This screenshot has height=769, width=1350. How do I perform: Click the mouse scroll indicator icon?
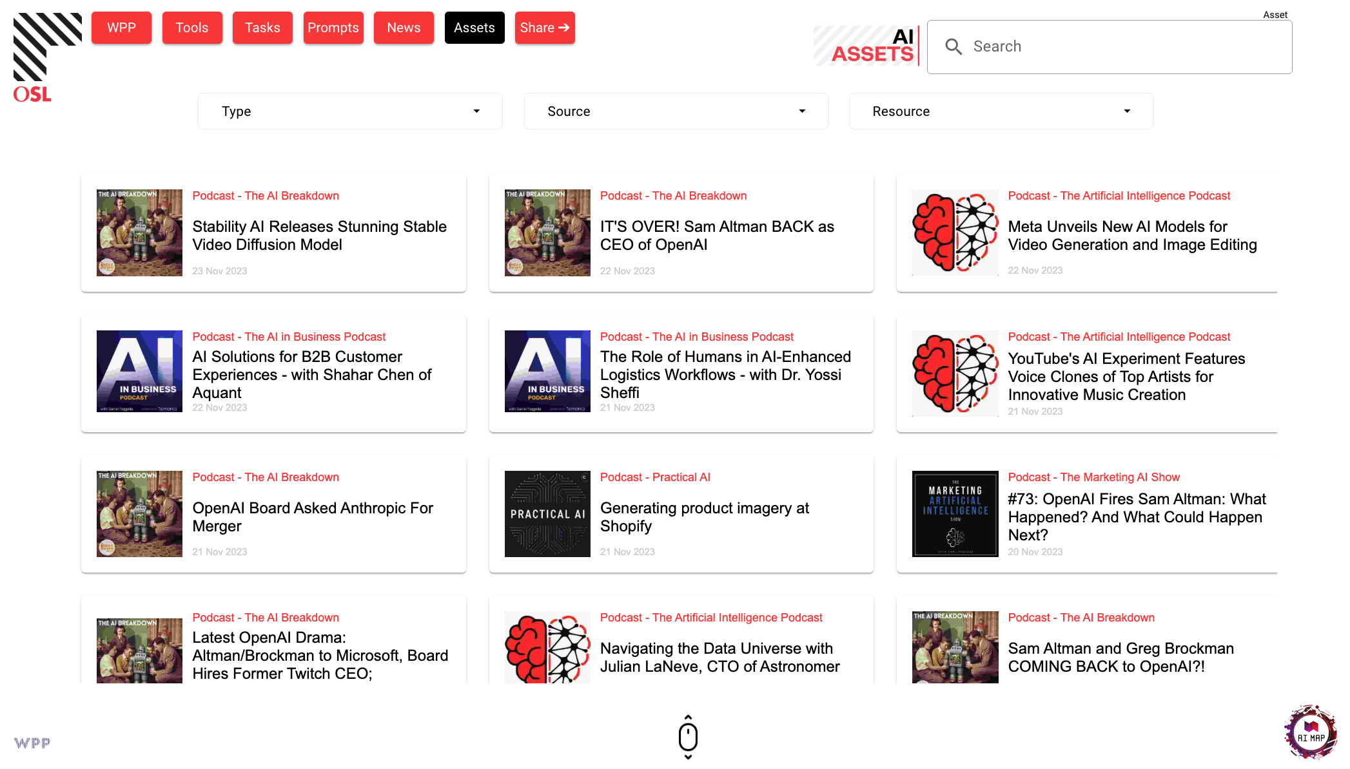click(688, 737)
